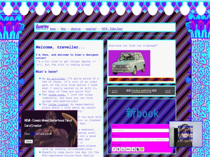The width and height of the screenshot is (210, 157).
Task: Click the orange banner below the car
Action: tap(141, 79)
